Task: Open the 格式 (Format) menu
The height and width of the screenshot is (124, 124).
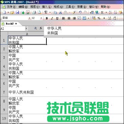Action: click(x=58, y=7)
